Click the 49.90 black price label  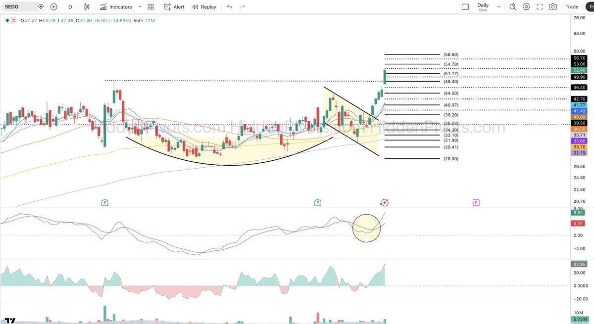(579, 77)
